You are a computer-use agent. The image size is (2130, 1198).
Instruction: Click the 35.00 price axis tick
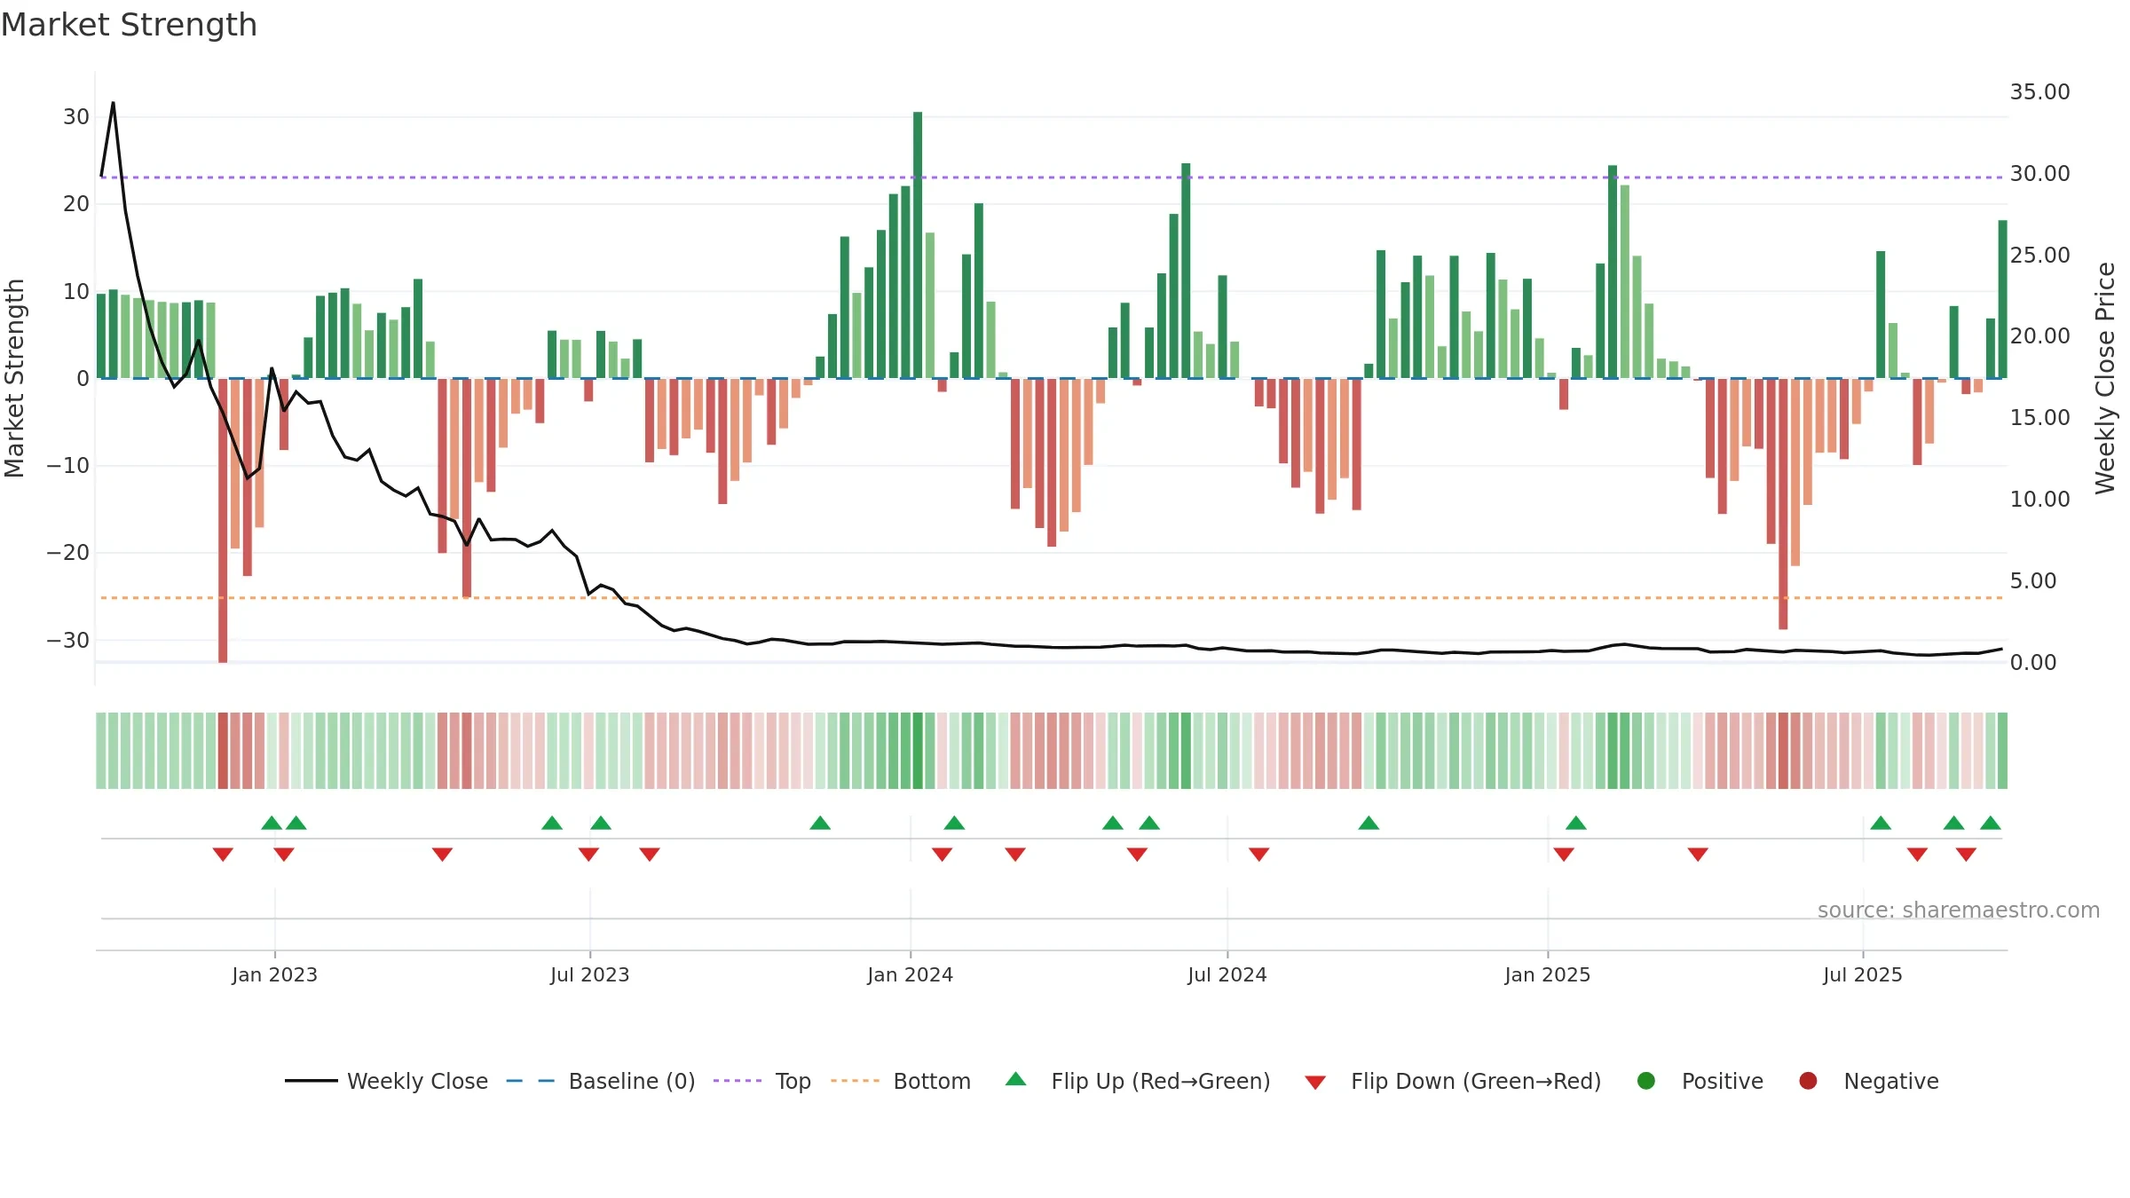(2039, 92)
